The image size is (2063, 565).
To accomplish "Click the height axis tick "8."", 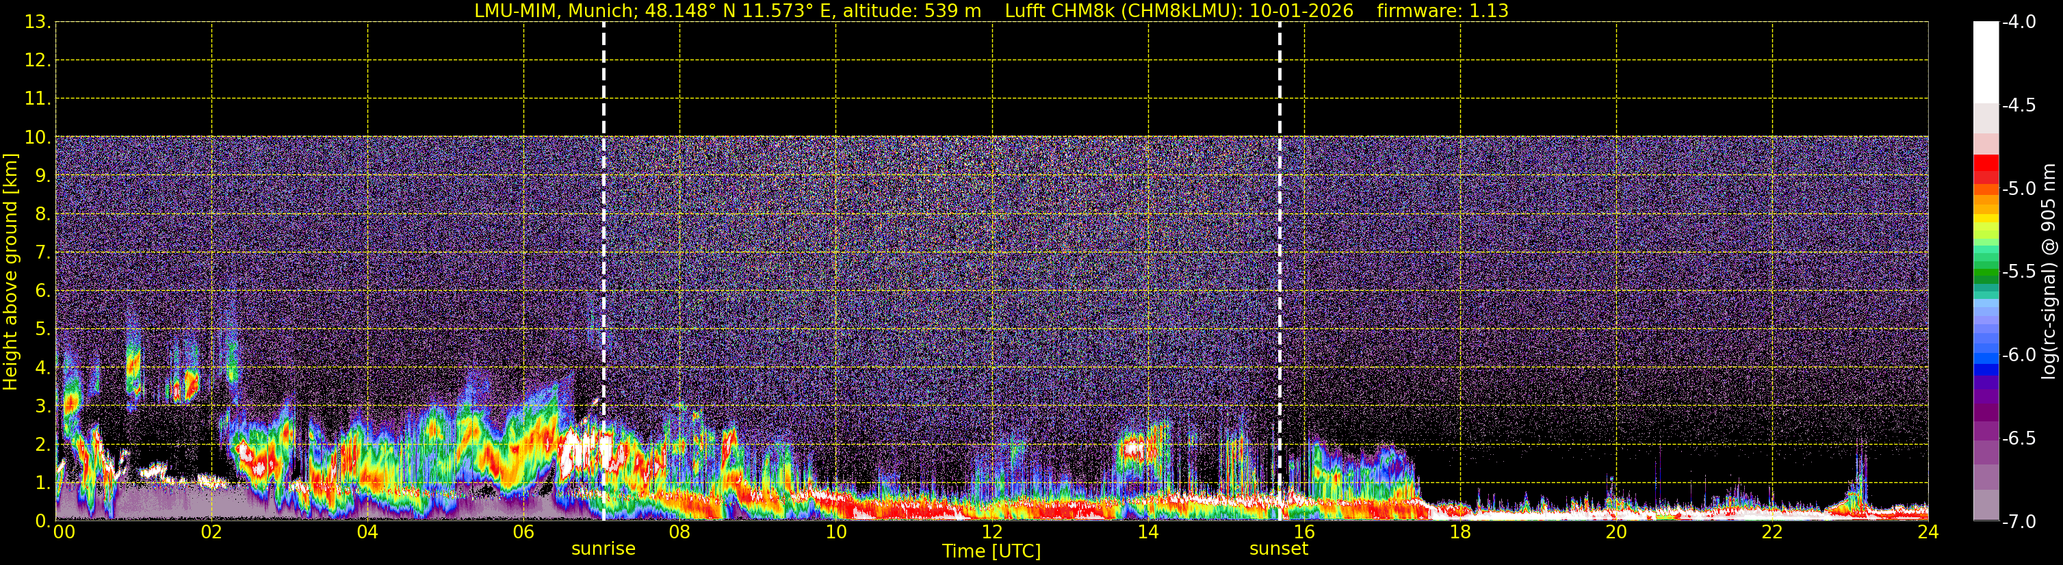I will [42, 213].
